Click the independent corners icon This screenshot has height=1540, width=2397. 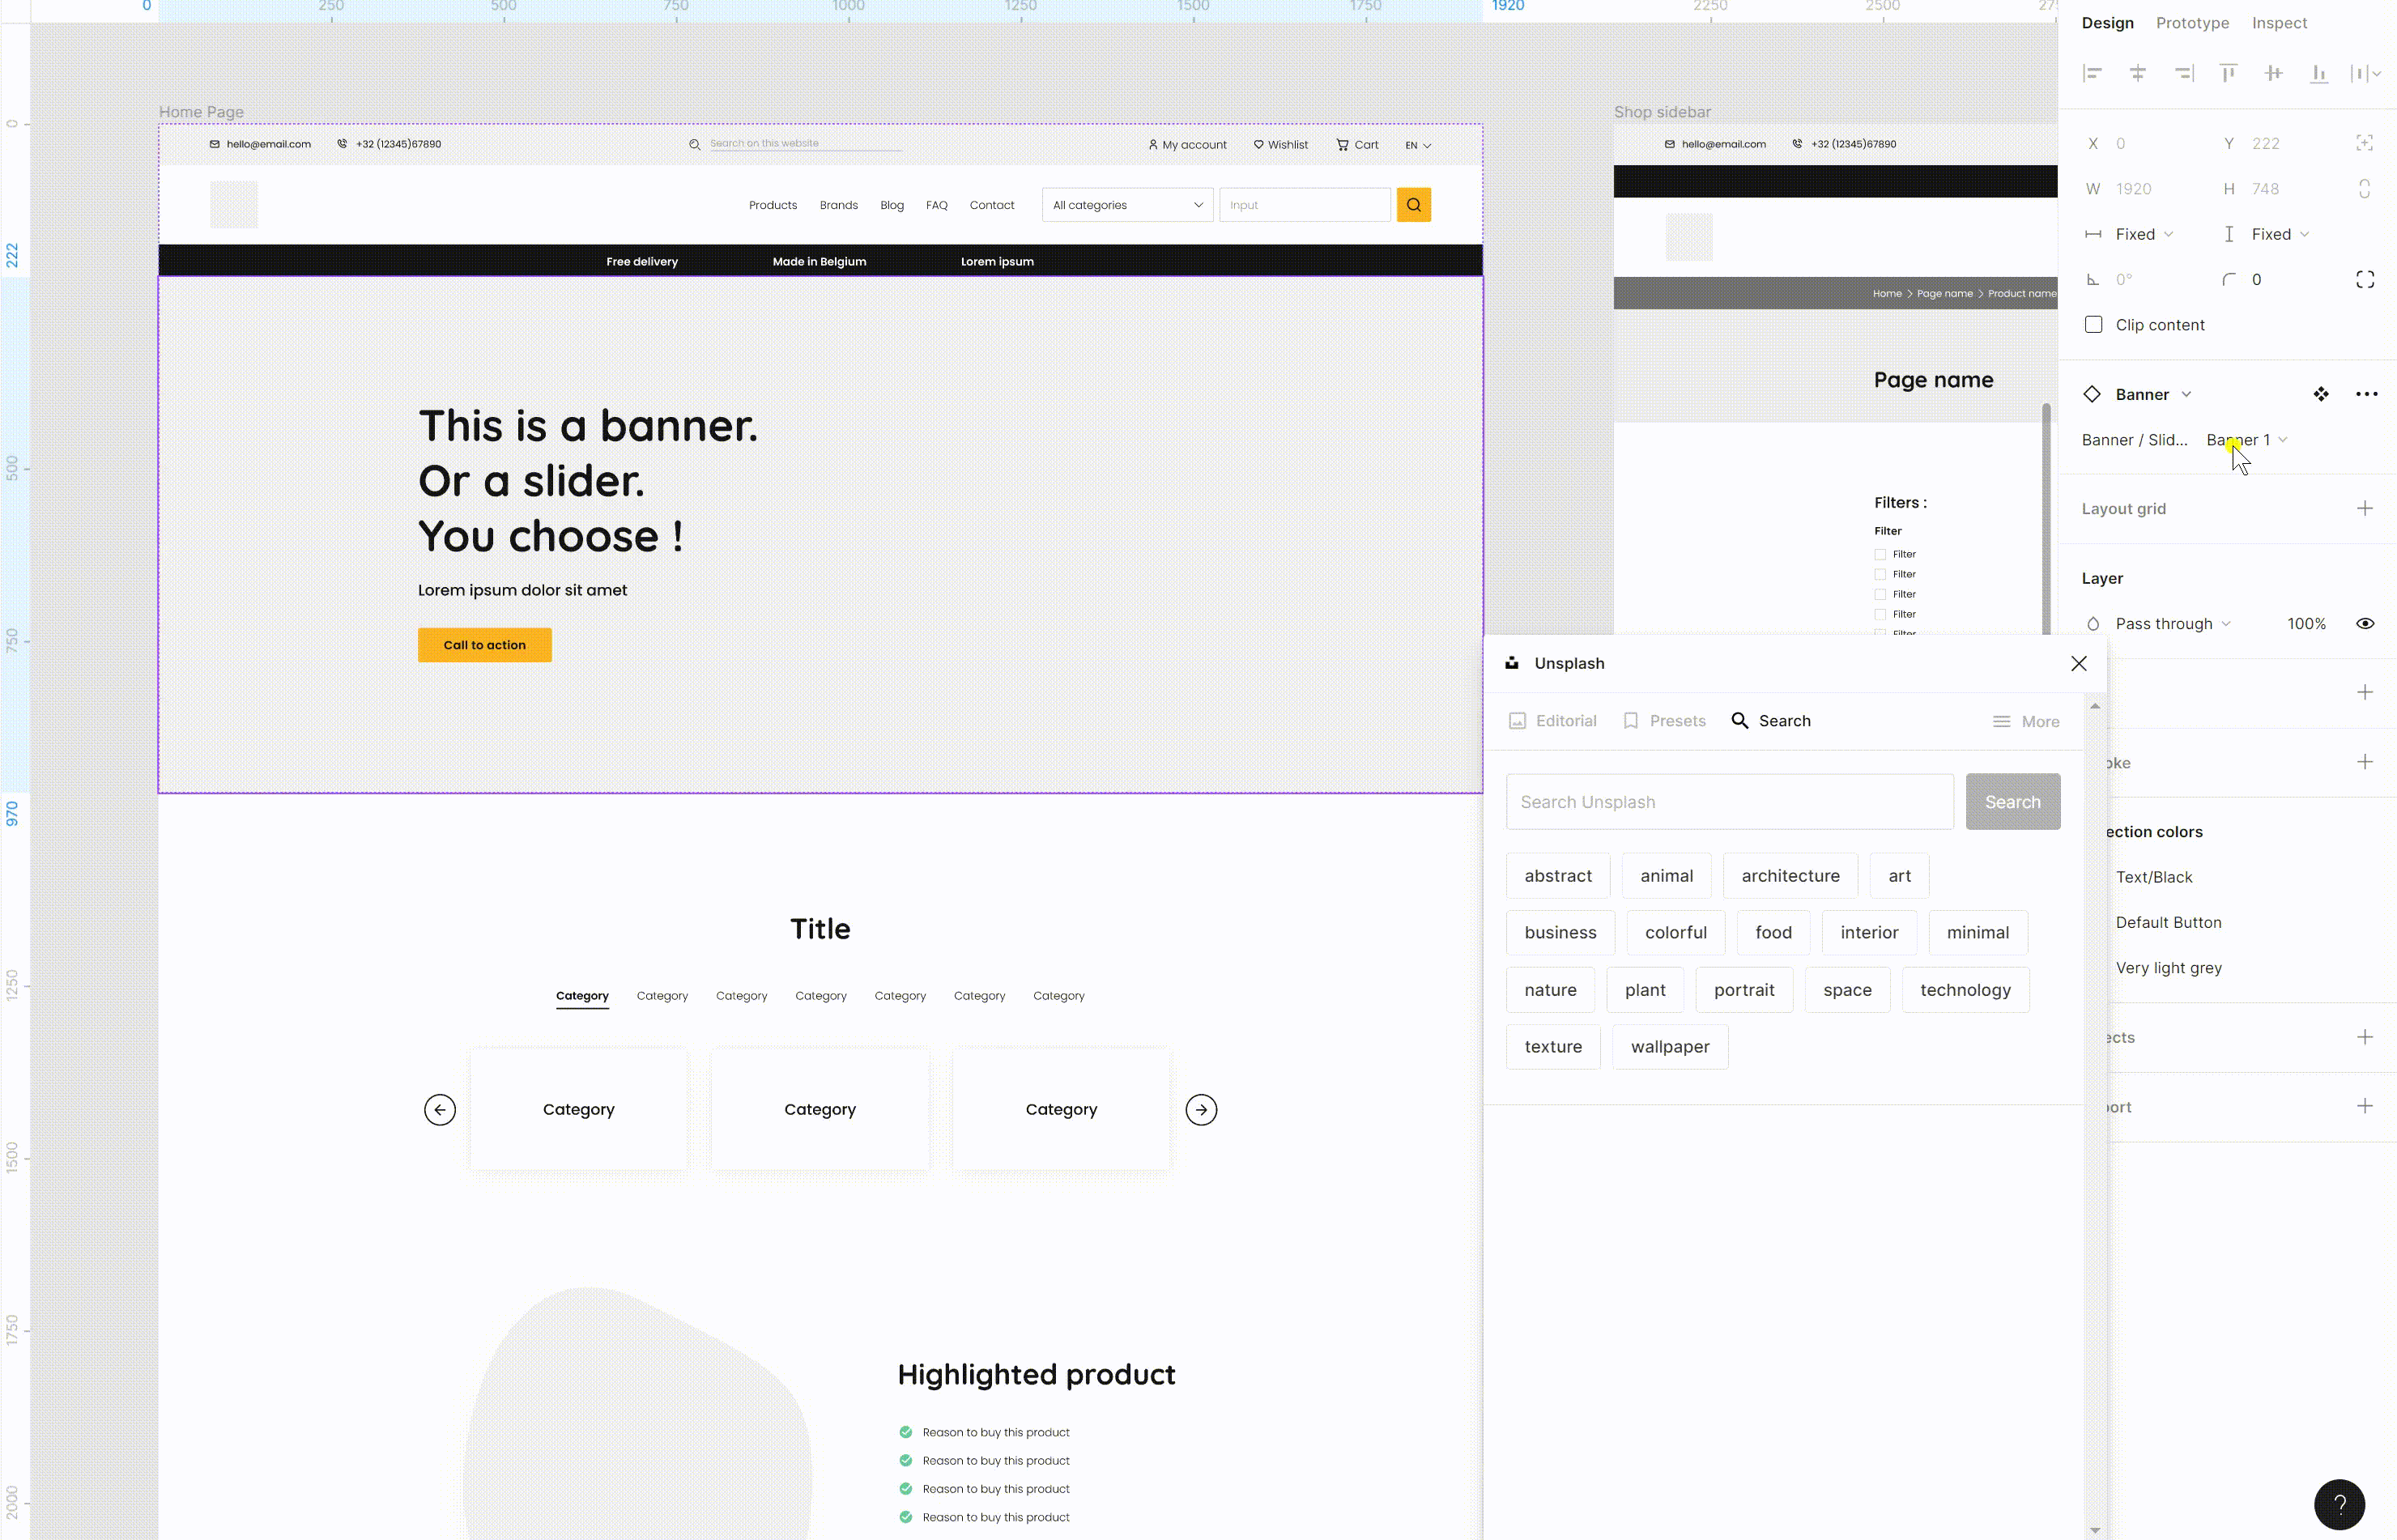click(2365, 280)
